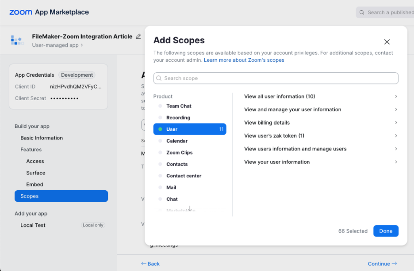Viewport: 414px width, 271px height.
Task: Switch to Basic Information in the sidebar
Action: point(41,138)
